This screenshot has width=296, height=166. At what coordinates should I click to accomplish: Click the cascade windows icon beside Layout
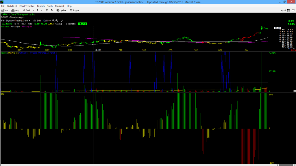[293, 10]
